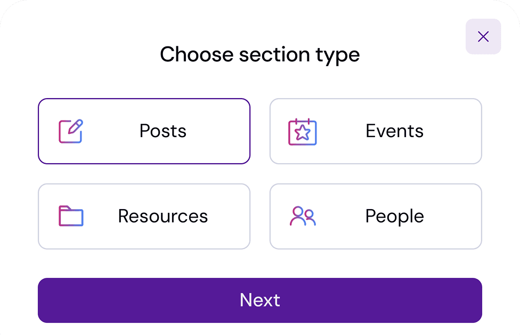
Task: Click the "People" text label
Action: 394,217
